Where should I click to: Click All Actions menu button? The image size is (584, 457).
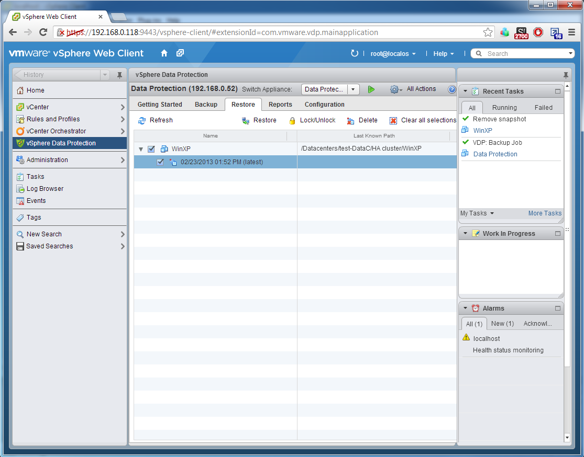(x=421, y=89)
